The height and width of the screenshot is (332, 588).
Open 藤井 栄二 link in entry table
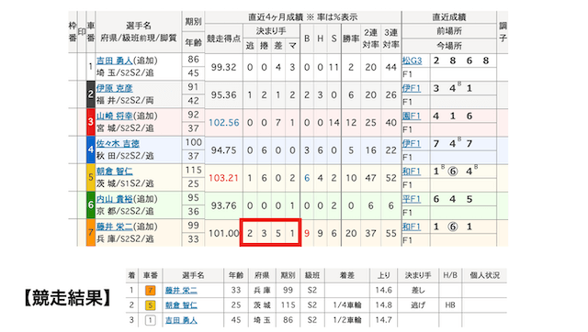coord(114,227)
